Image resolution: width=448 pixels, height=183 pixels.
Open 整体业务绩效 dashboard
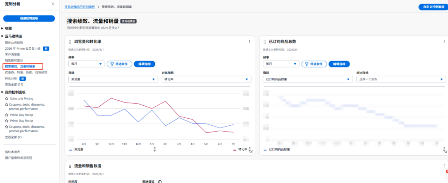[14, 43]
